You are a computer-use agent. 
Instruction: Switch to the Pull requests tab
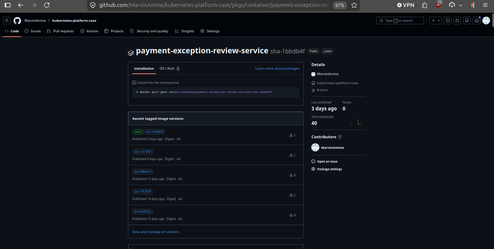coord(61,31)
